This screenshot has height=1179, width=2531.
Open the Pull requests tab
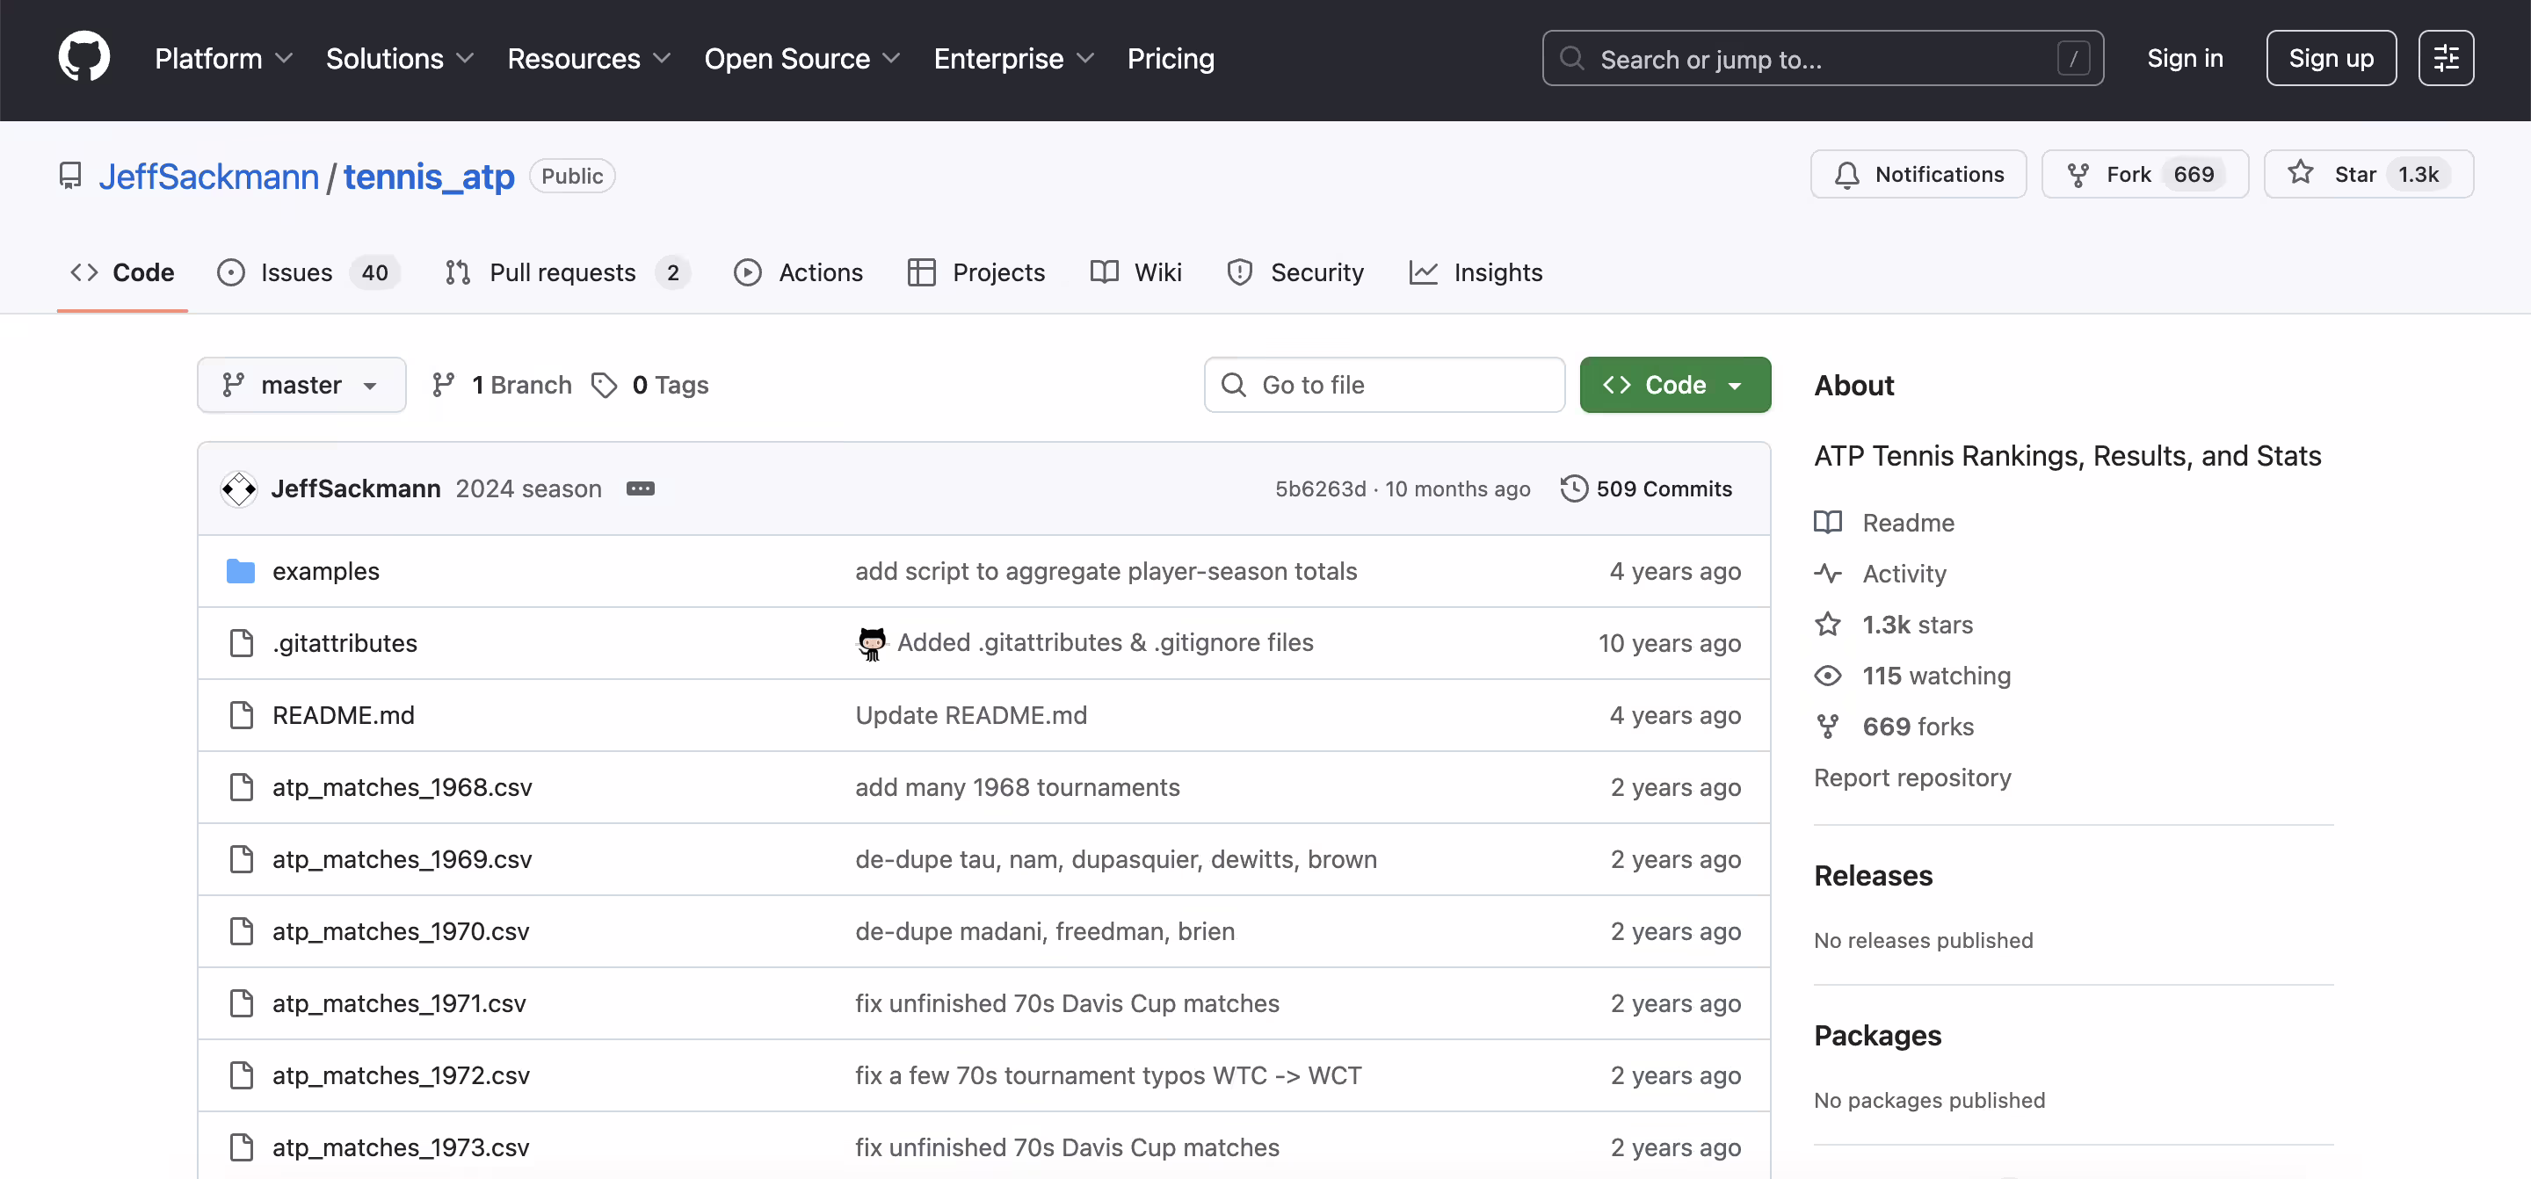coord(562,272)
